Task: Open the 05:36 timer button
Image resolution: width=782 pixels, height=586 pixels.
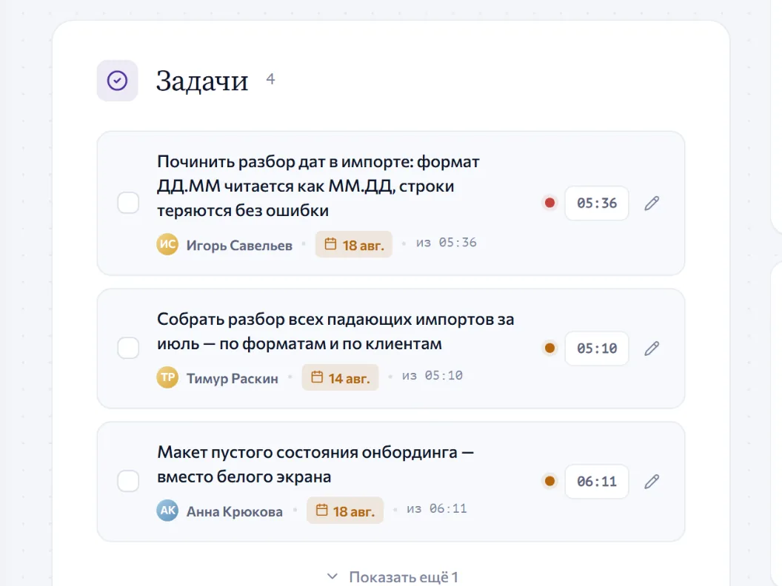Action: point(596,203)
